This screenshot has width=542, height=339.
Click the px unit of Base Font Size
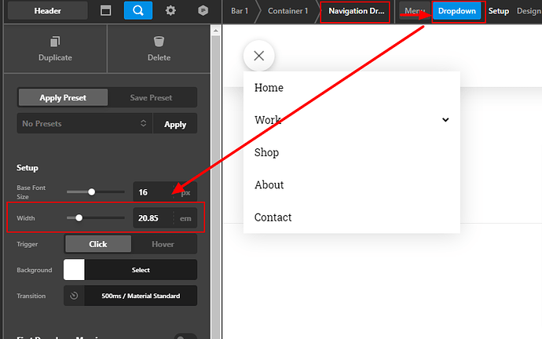tap(185, 192)
